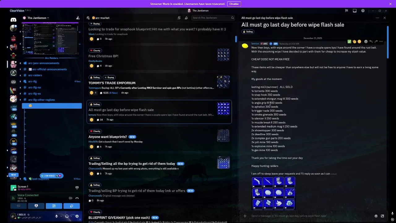Click thumbnail of Free Christmas BP! post

(x=223, y=55)
